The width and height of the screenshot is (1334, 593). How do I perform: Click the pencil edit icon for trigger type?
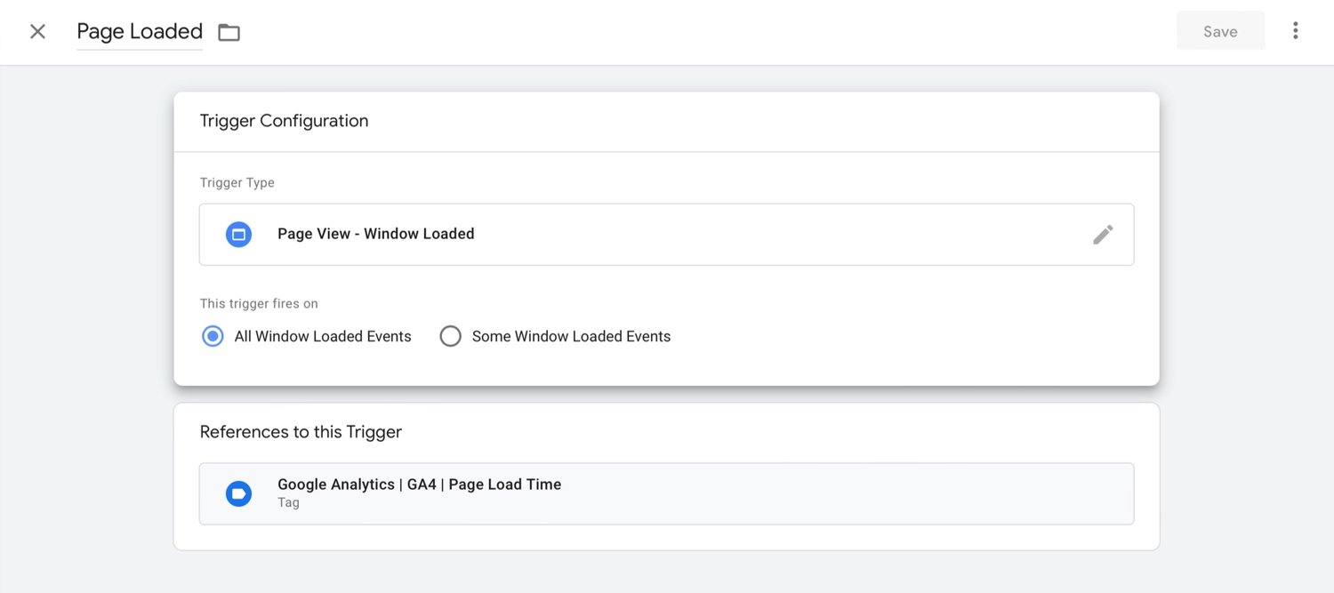pos(1103,235)
